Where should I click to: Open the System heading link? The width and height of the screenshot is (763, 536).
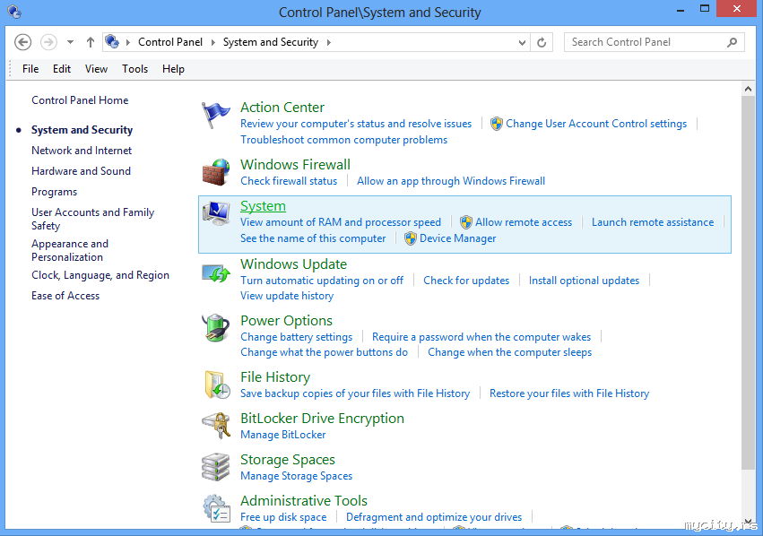pos(263,206)
